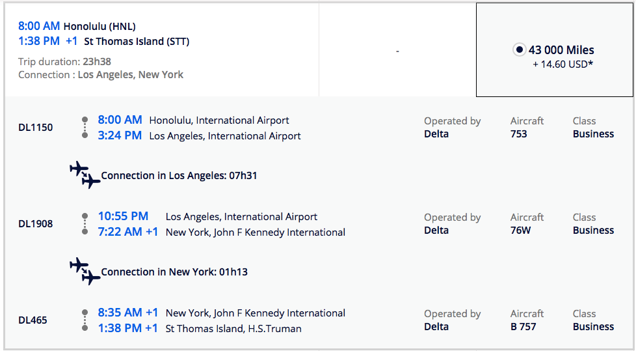Click the DL465 flight route dots icon
Image resolution: width=636 pixels, height=351 pixels.
pos(85,320)
